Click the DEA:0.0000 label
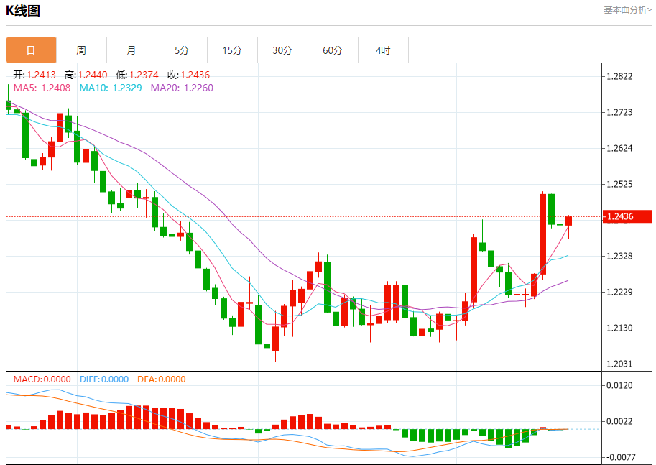This screenshot has width=656, height=465. point(162,379)
